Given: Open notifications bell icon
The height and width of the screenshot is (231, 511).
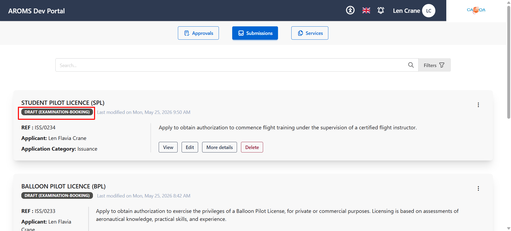Looking at the screenshot, I should pyautogui.click(x=381, y=10).
